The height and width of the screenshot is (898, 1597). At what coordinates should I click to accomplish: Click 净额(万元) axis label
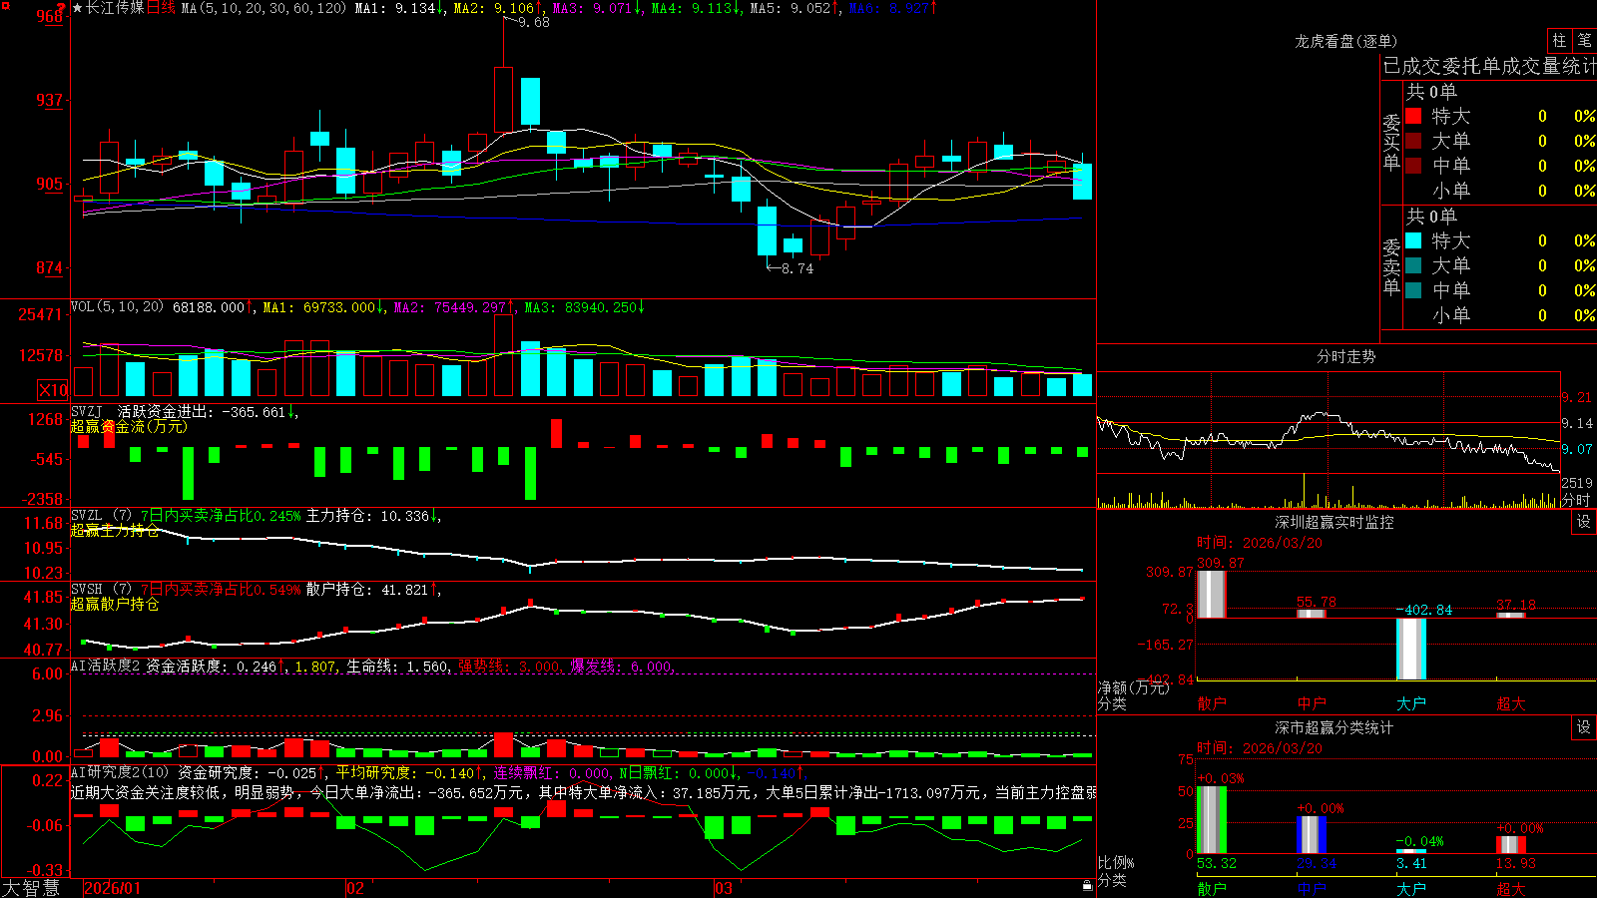point(1133,687)
